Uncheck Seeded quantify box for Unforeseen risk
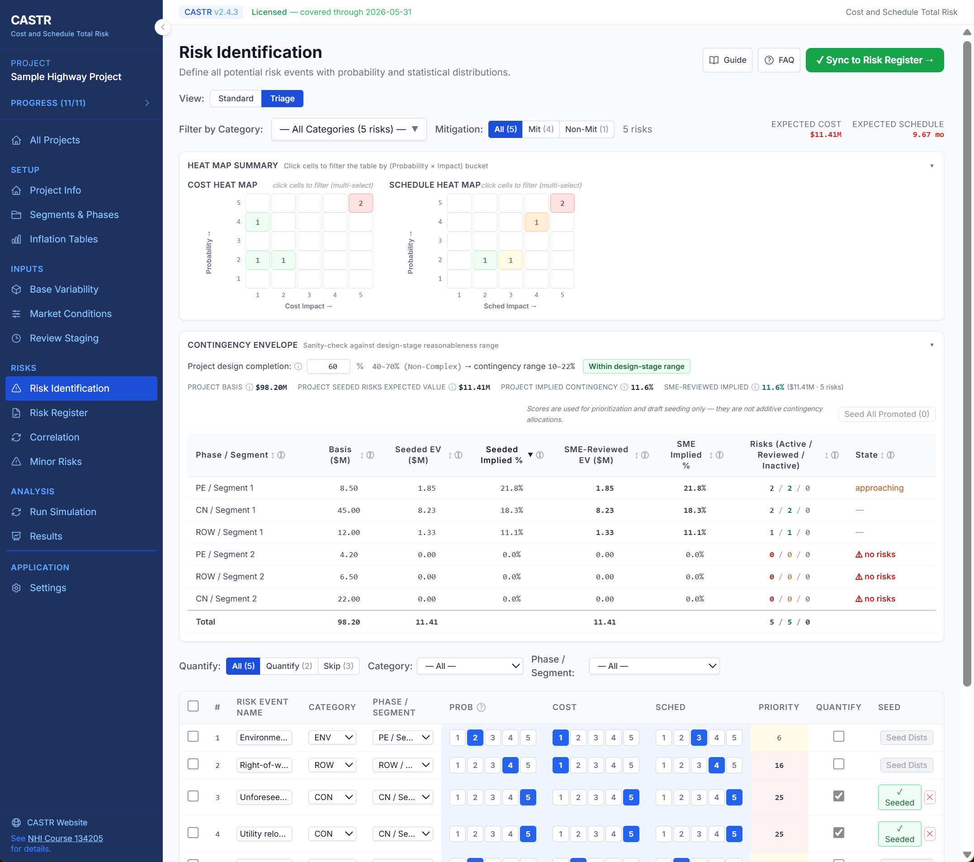The width and height of the screenshot is (974, 862). [x=839, y=795]
